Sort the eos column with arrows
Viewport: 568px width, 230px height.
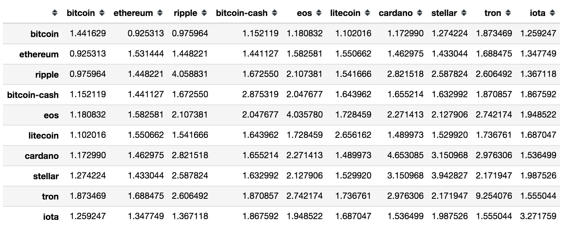click(x=319, y=13)
